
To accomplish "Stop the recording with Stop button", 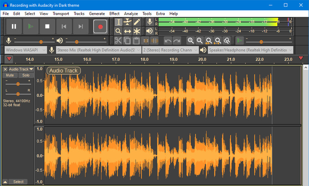I will (47, 27).
